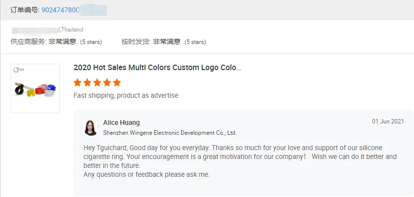This screenshot has height=197, width=414.
Task: Click the fourth orange rating star
Action: [107, 82]
